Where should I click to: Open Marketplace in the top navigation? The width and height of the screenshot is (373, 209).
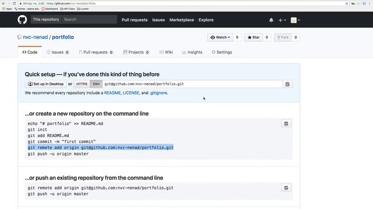click(181, 20)
